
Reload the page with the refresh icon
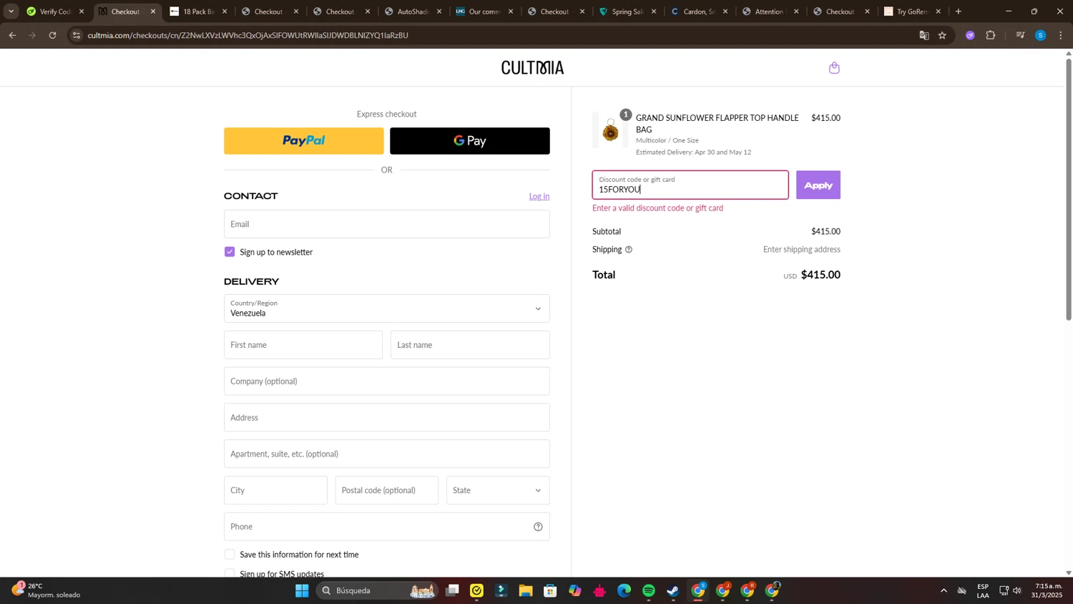click(x=52, y=35)
